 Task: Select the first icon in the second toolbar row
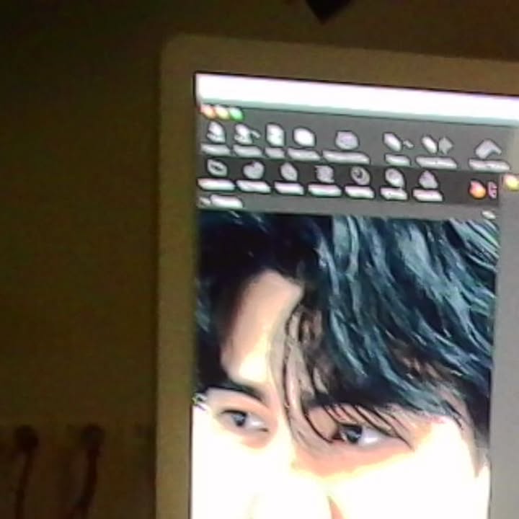pyautogui.click(x=216, y=168)
